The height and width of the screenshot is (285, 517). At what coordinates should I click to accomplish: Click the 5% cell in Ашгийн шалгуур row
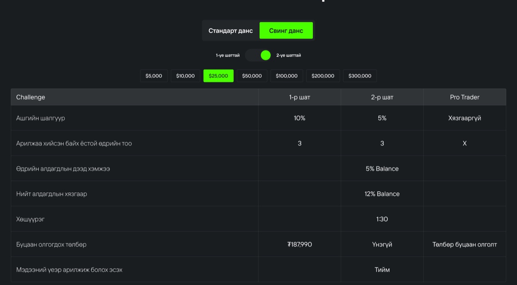point(382,118)
